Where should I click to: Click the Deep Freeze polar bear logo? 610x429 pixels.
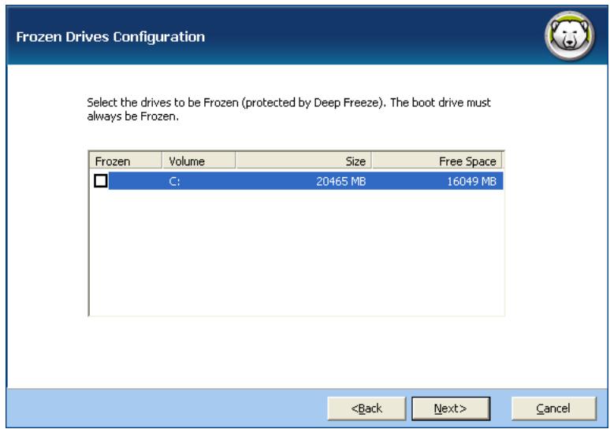coord(570,35)
